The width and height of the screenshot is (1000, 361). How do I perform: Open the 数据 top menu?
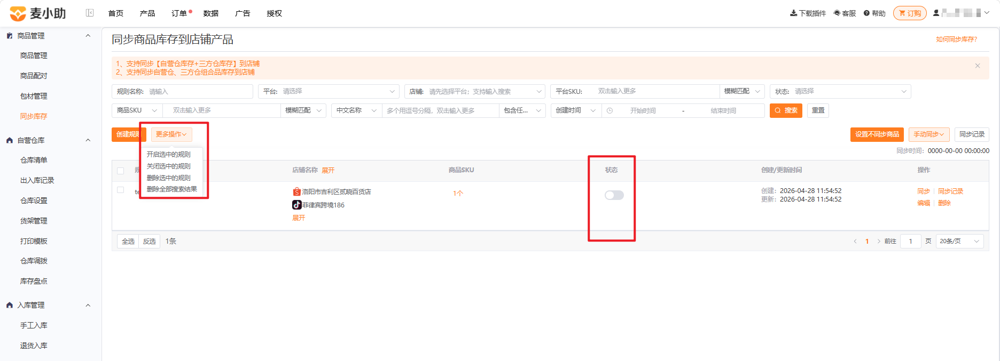point(211,13)
